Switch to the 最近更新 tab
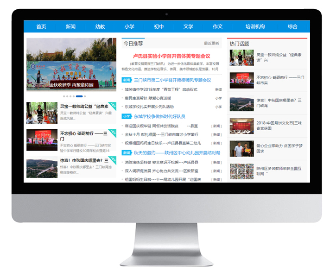The height and width of the screenshot is (278, 336). coord(211,44)
